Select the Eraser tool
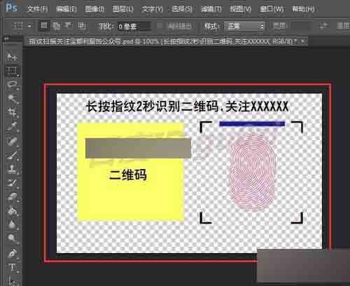 [x=12, y=197]
